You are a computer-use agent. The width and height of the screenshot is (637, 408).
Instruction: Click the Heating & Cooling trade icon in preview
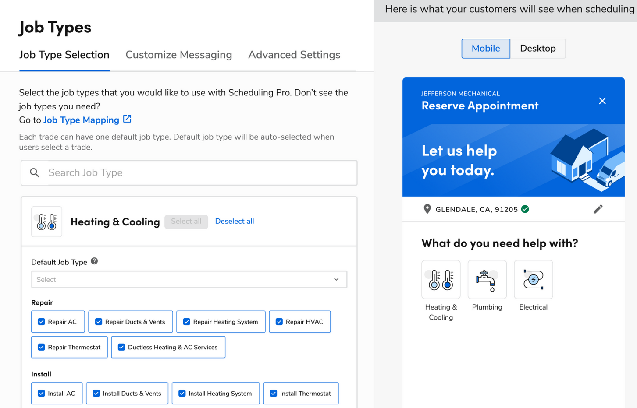pos(441,279)
